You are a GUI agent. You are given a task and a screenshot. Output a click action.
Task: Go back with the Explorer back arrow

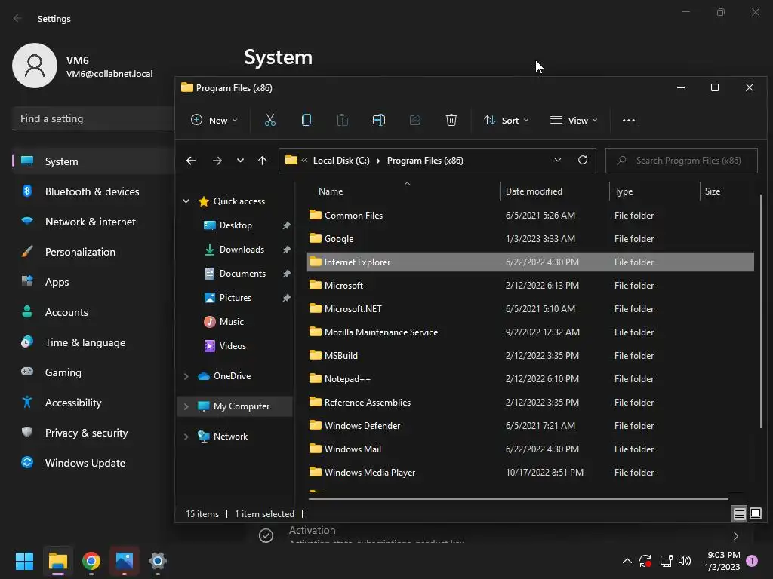[x=191, y=161]
